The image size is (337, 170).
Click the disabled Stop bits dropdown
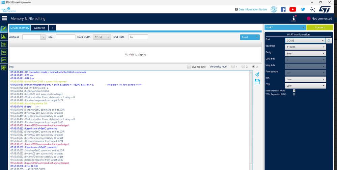(x=305, y=66)
